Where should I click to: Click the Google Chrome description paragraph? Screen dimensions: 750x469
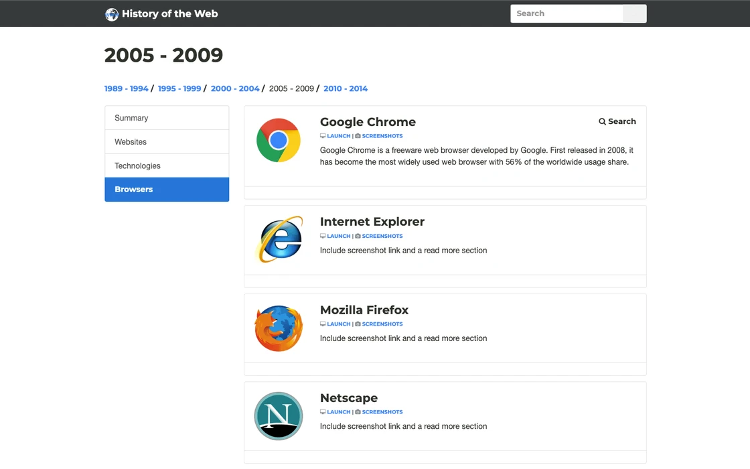tap(477, 156)
